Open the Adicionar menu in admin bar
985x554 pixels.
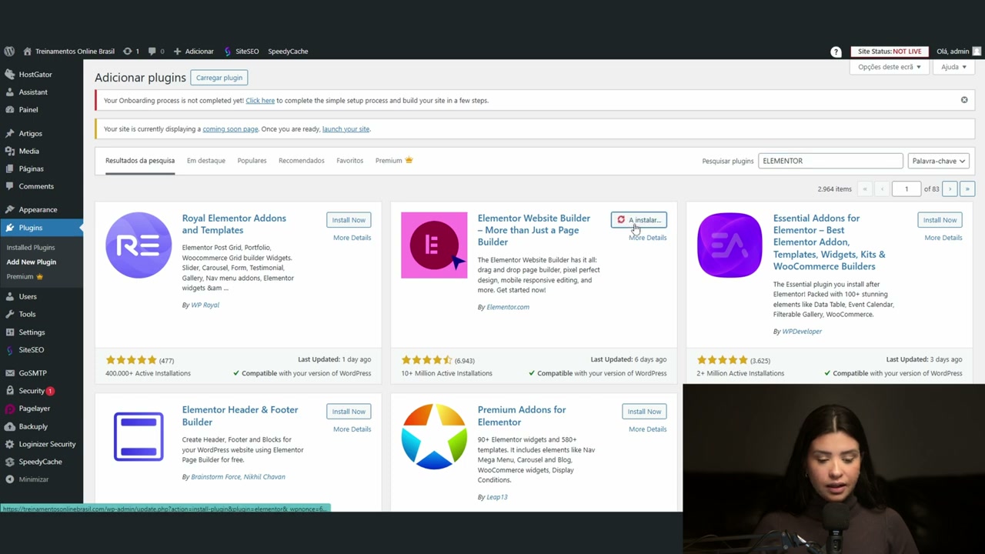[x=194, y=52]
